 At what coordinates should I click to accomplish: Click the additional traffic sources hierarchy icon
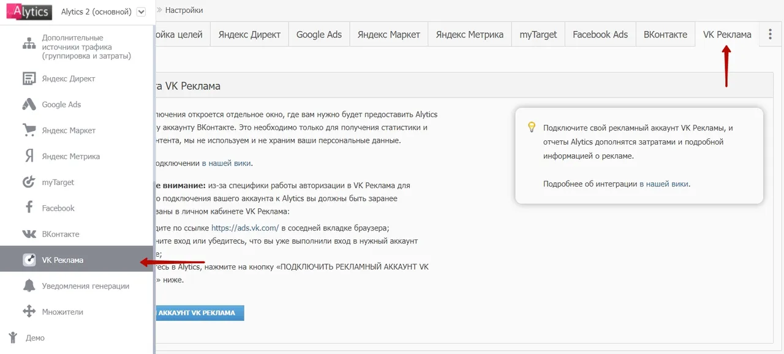click(29, 43)
